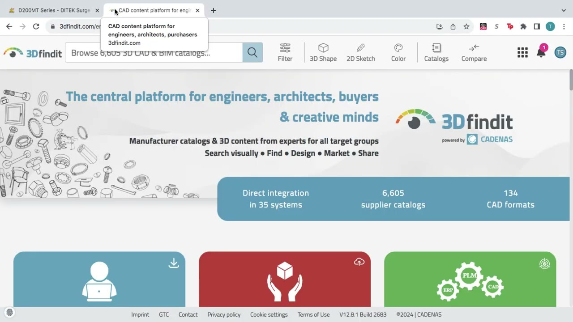Image resolution: width=573 pixels, height=322 pixels.
Task: Click the blue user-with-laptop card
Action: 99,279
